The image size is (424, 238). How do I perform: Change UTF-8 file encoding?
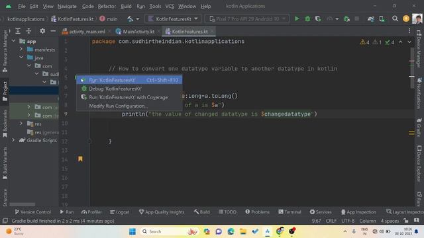pyautogui.click(x=348, y=221)
